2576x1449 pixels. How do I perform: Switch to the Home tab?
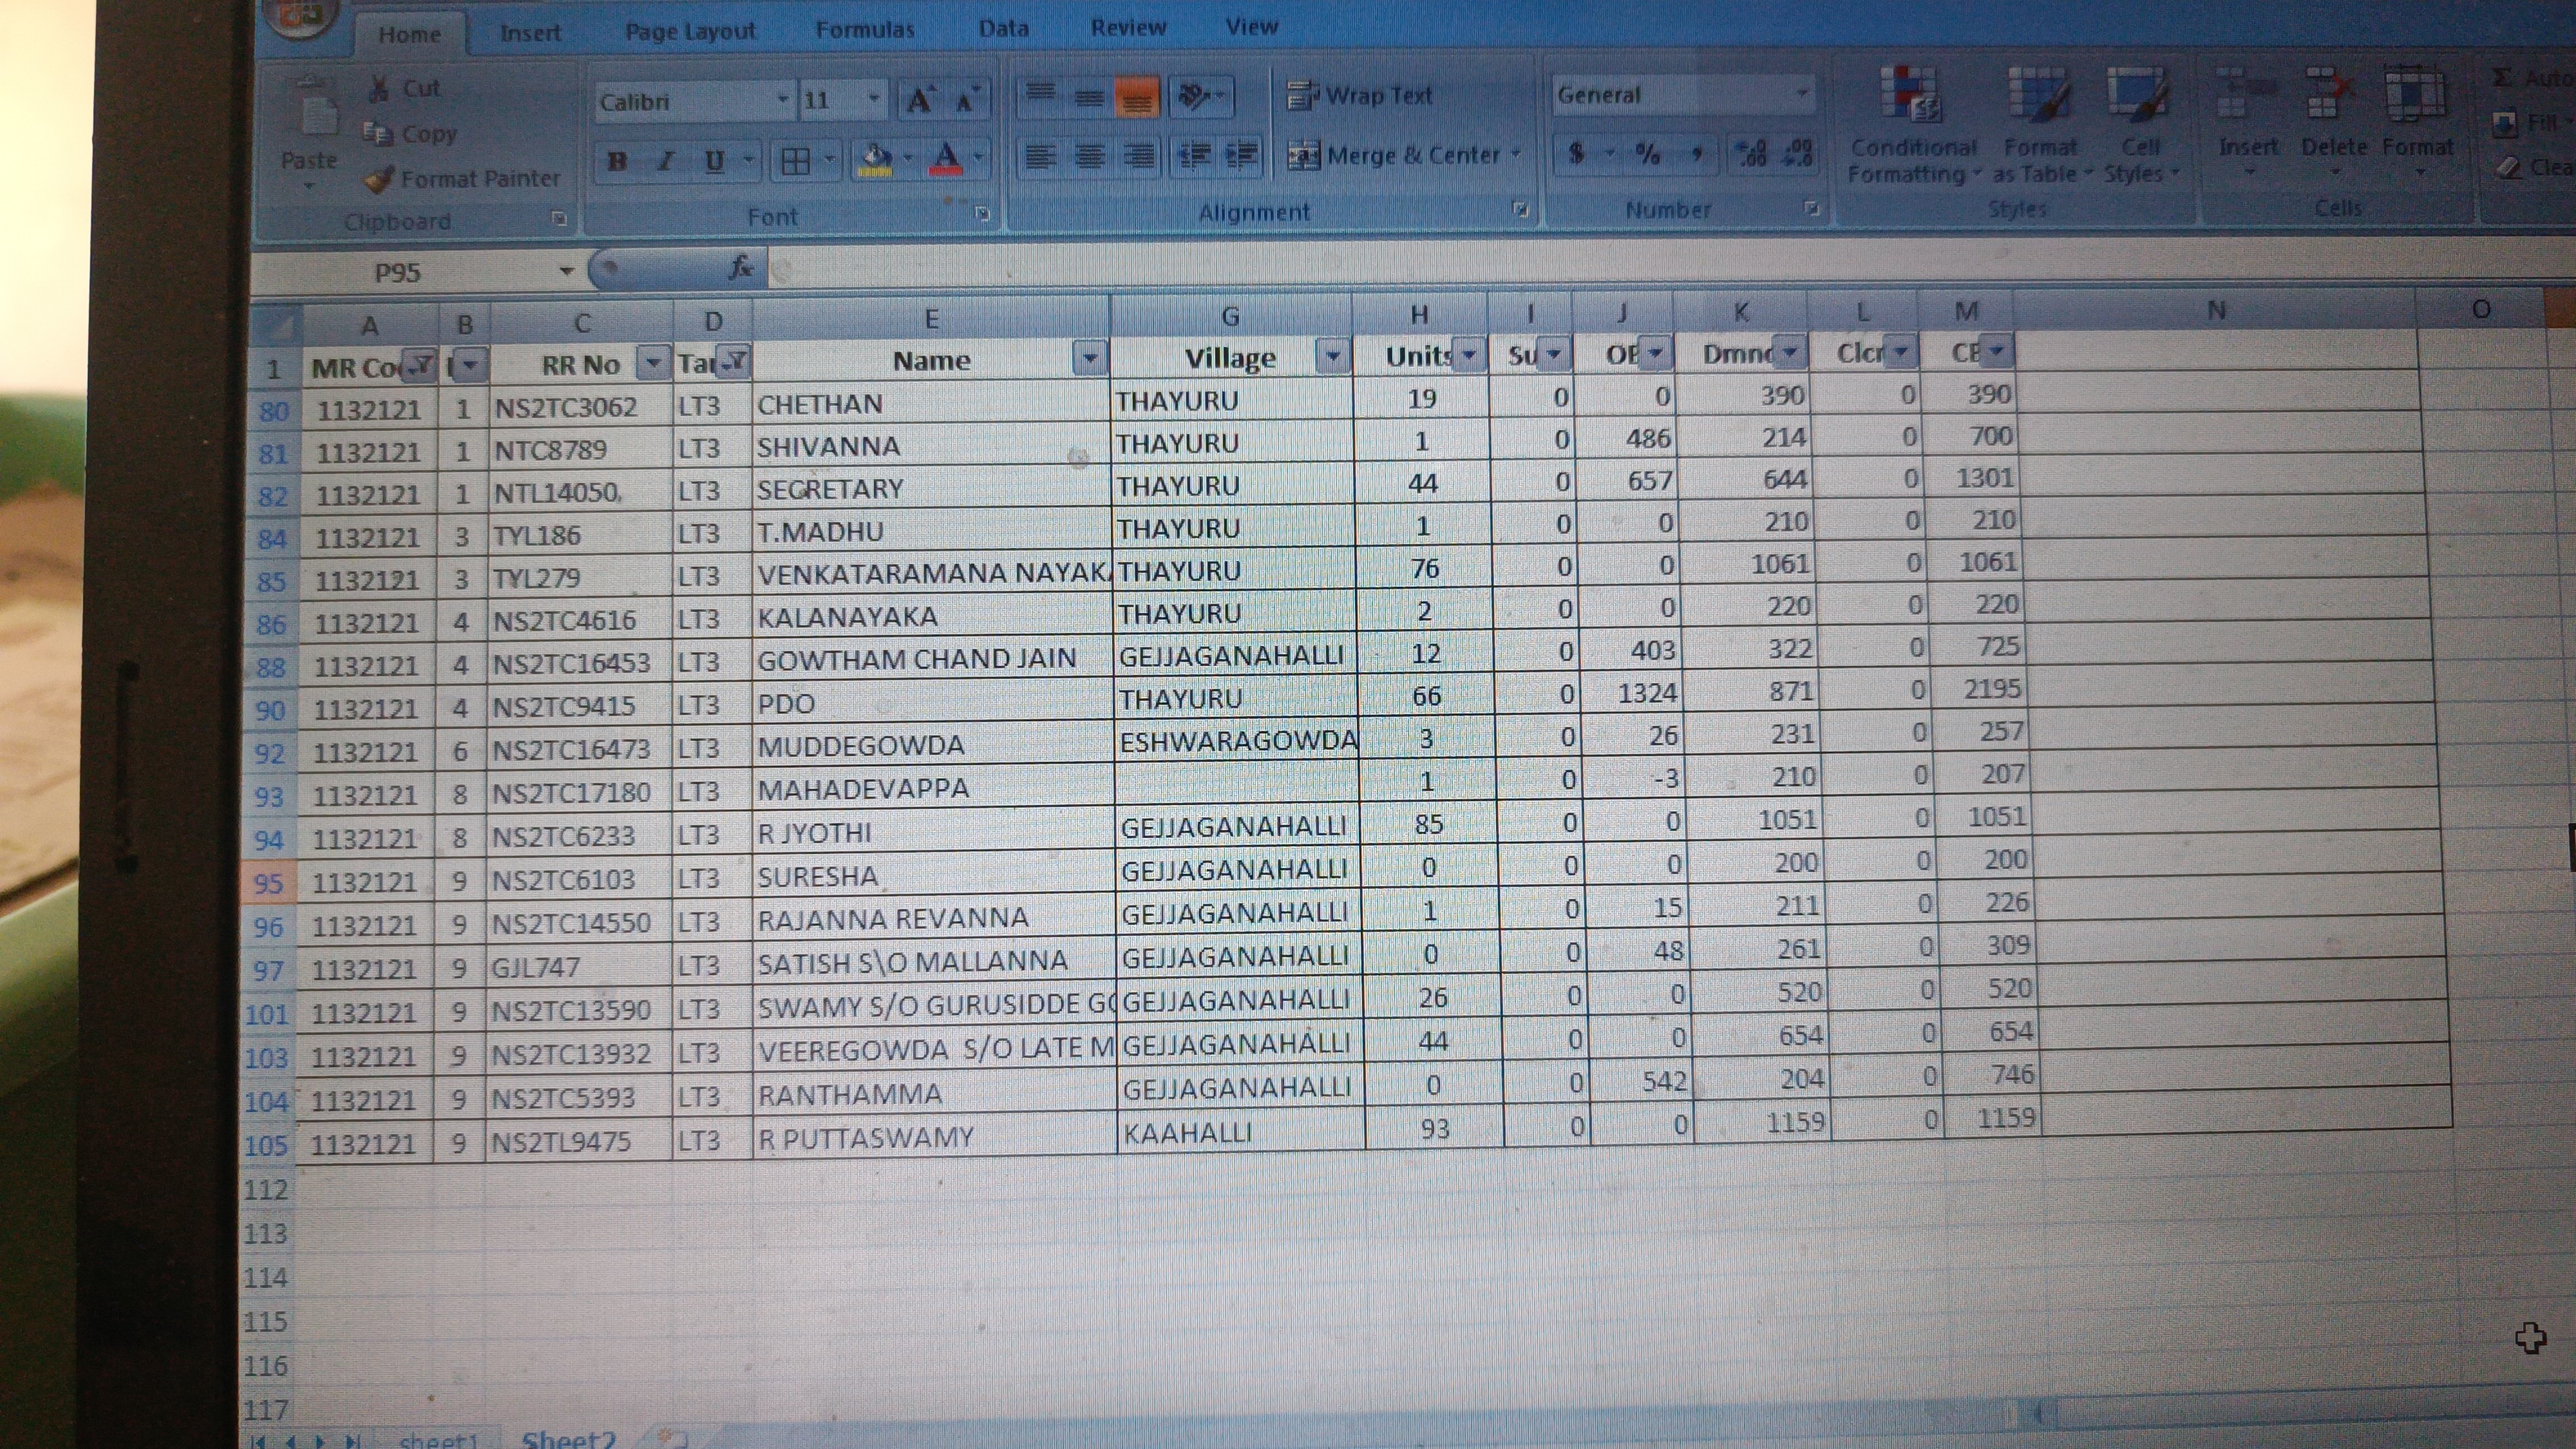(x=409, y=34)
